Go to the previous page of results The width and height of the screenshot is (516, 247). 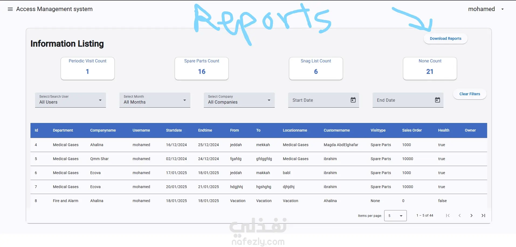point(460,216)
